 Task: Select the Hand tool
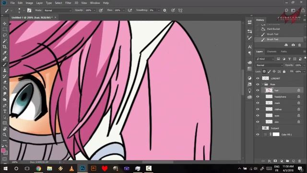5,129
